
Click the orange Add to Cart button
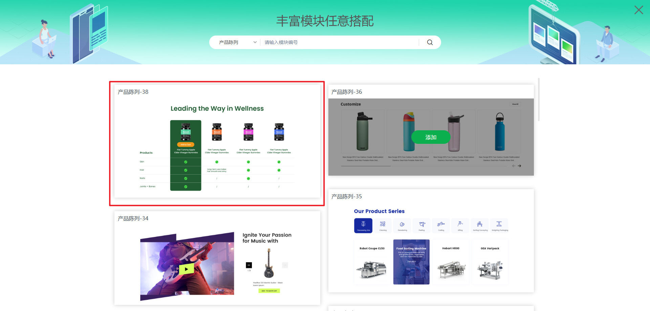[186, 145]
